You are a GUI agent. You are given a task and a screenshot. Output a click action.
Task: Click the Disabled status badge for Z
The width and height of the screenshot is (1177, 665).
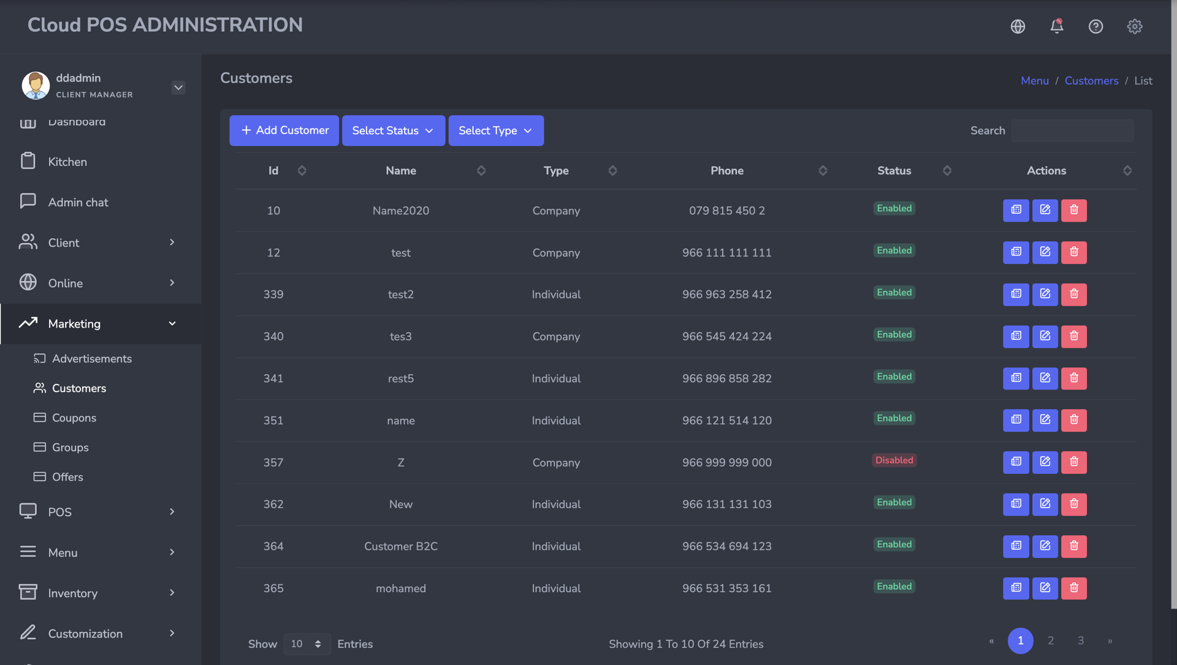click(x=894, y=460)
